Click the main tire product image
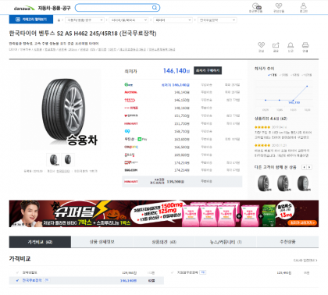Screen dimensions: 328x295 [61, 109]
